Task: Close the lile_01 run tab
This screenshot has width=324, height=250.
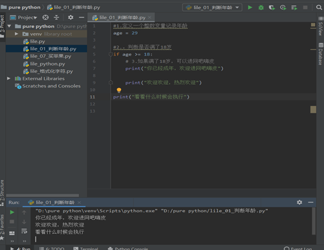Action: (79, 203)
